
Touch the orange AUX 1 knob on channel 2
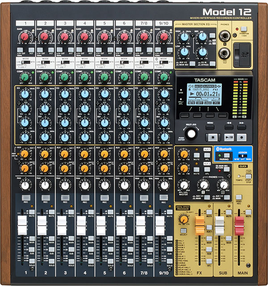pos(45,154)
